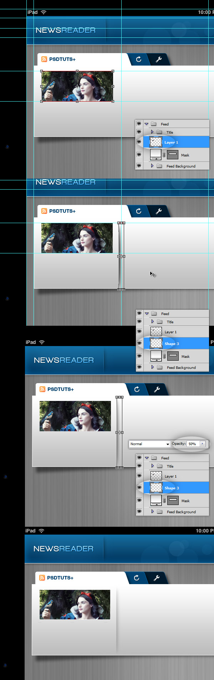Open the Normal blend mode dropdown
The width and height of the screenshot is (214, 680).
pyautogui.click(x=149, y=444)
